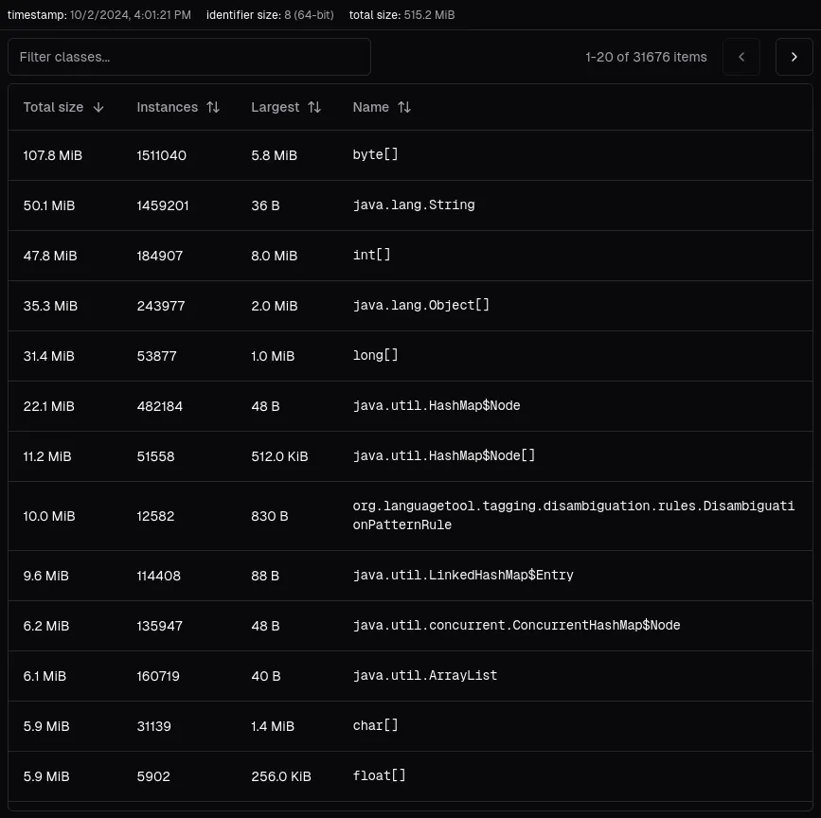Viewport: 821px width, 818px height.
Task: Click the Total size sort arrow icon
Action: (x=98, y=108)
